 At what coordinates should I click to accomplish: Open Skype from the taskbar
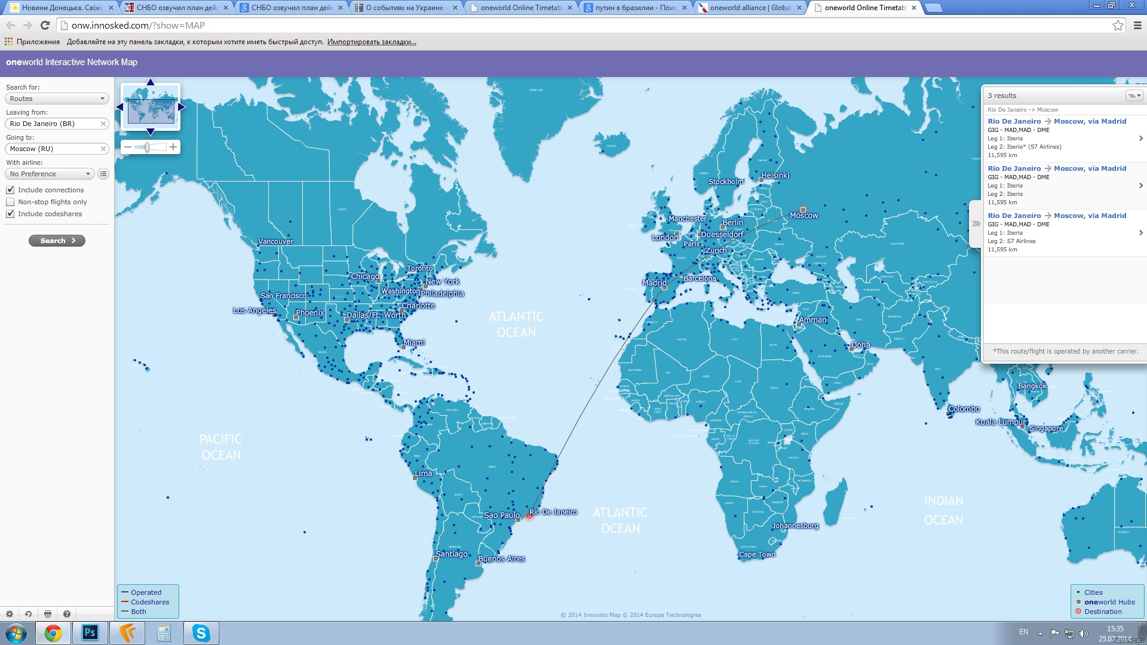201,633
